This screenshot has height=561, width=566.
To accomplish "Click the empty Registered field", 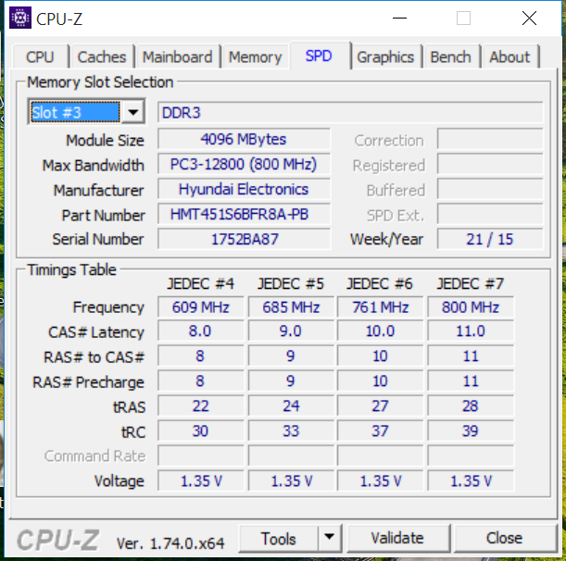I will pyautogui.click(x=490, y=165).
